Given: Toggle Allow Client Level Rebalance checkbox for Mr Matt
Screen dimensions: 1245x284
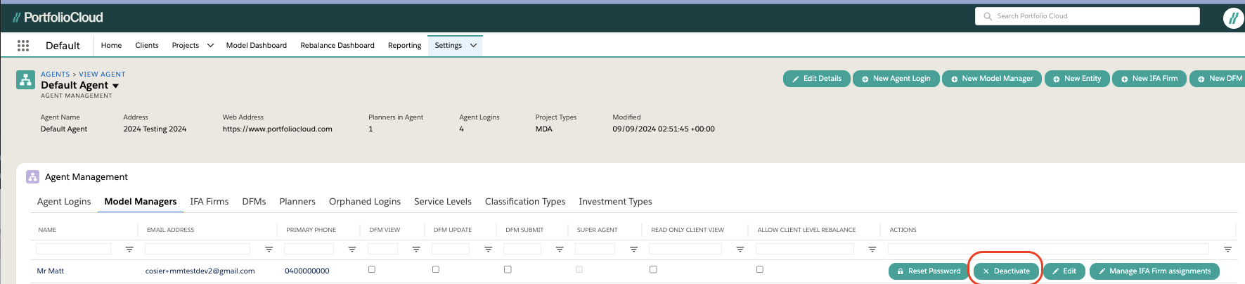Looking at the screenshot, I should point(760,269).
